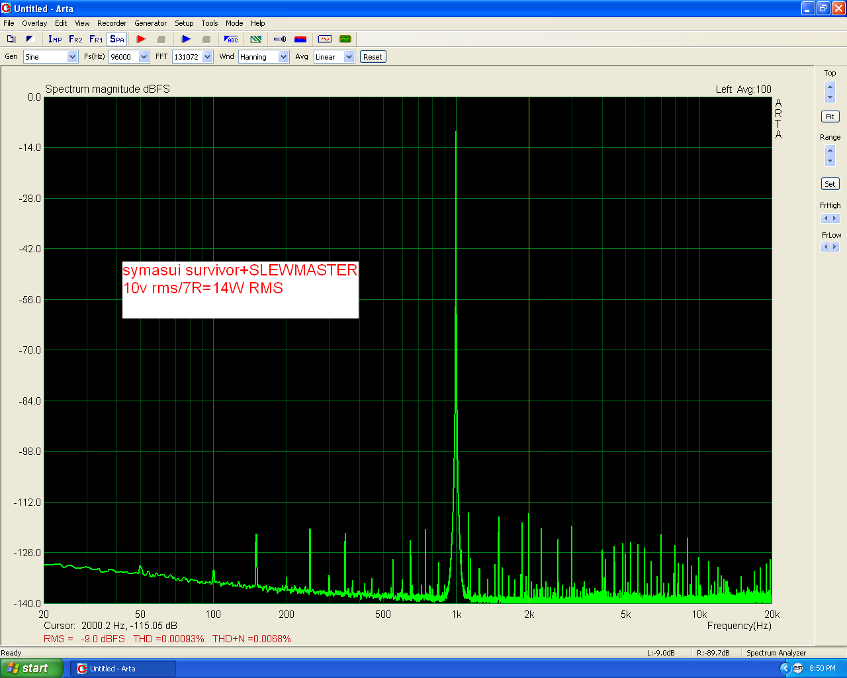Click the Top up arrow
The height and width of the screenshot is (678, 847).
point(830,87)
